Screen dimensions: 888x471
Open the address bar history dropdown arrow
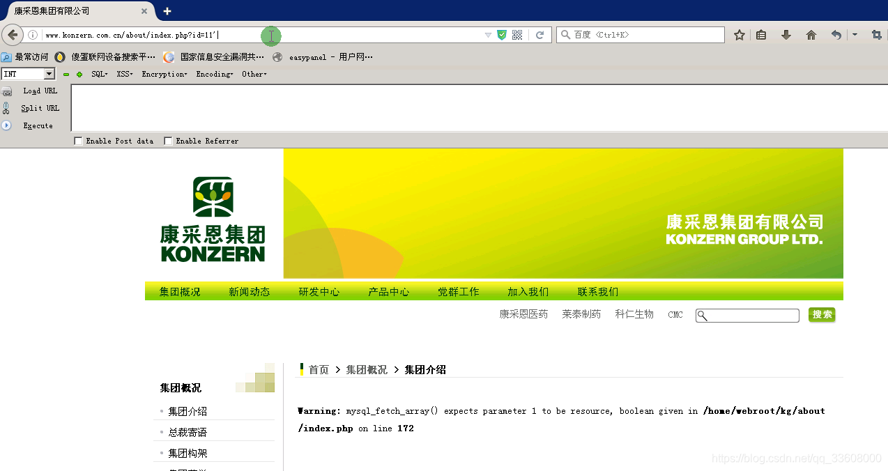coord(488,35)
